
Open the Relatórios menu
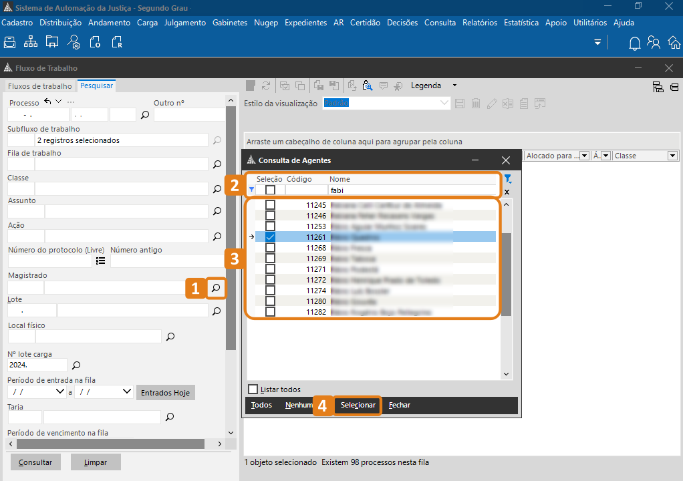(480, 23)
